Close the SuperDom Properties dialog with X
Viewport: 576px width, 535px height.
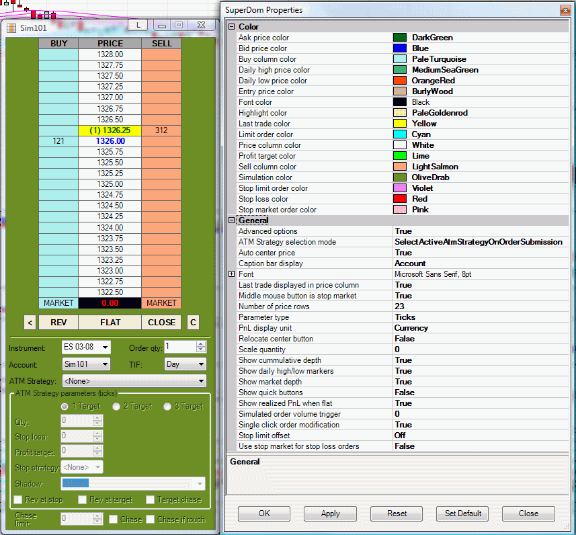(x=565, y=10)
